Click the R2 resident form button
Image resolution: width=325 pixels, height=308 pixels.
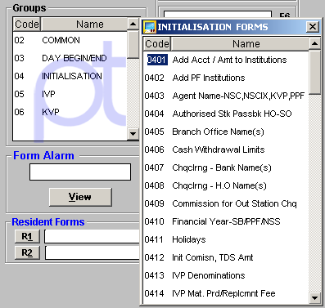coord(27,252)
